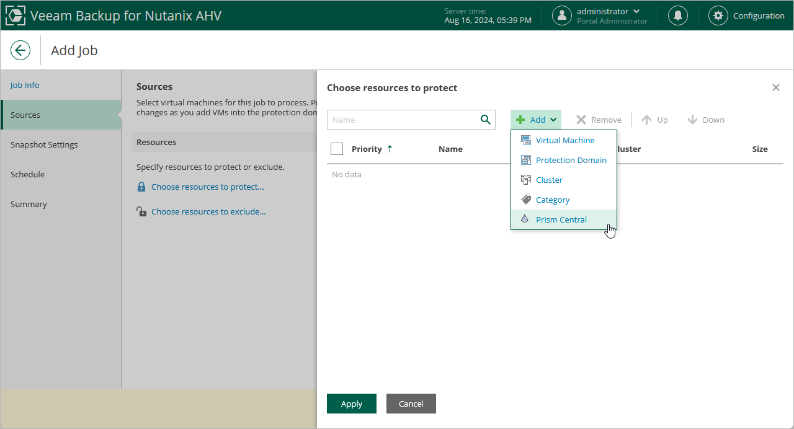Open the Schedule step
The height and width of the screenshot is (429, 794).
[x=61, y=174]
